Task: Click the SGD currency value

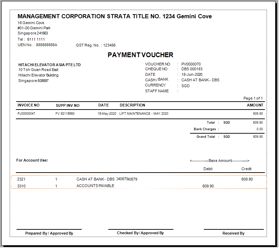Action: [x=186, y=86]
